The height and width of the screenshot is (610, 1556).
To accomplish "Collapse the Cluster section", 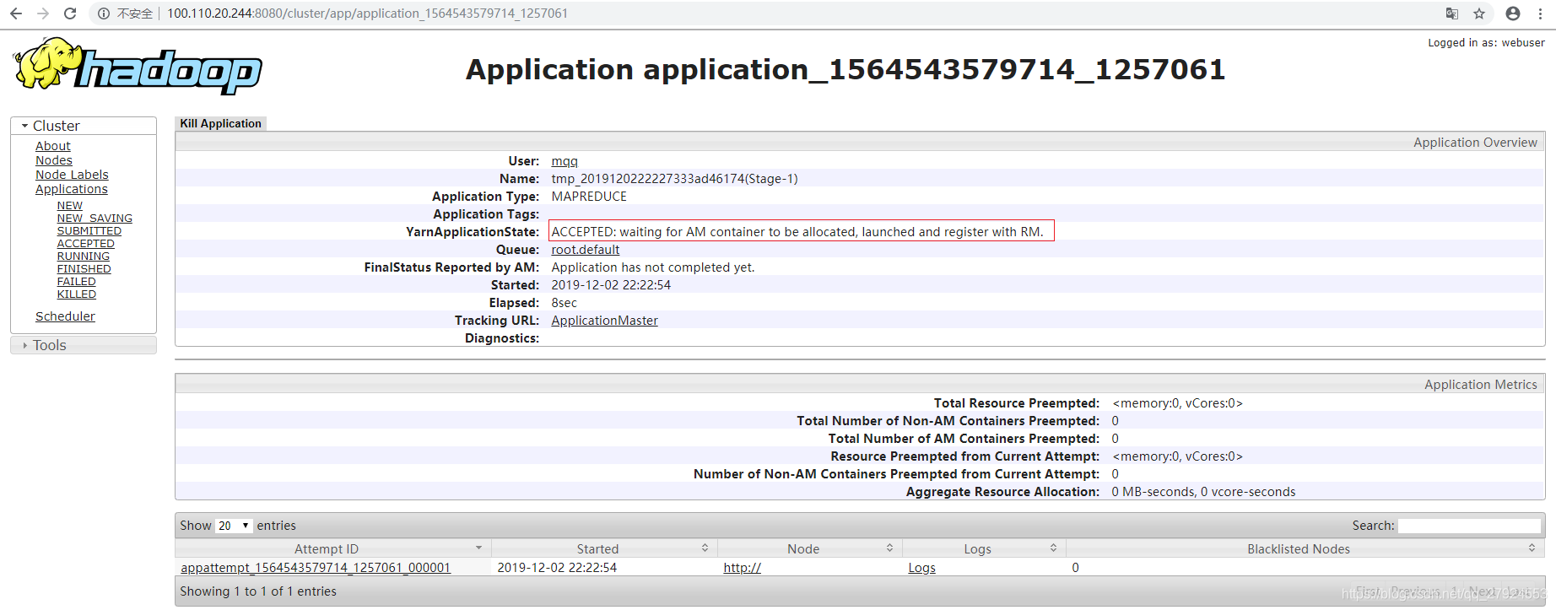I will 84,126.
